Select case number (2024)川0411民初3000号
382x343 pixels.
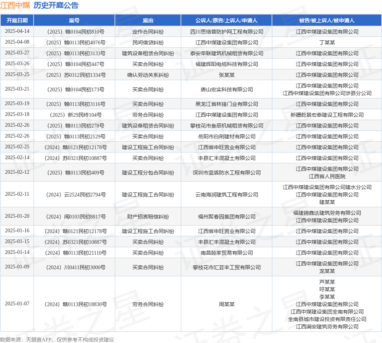tap(76, 268)
